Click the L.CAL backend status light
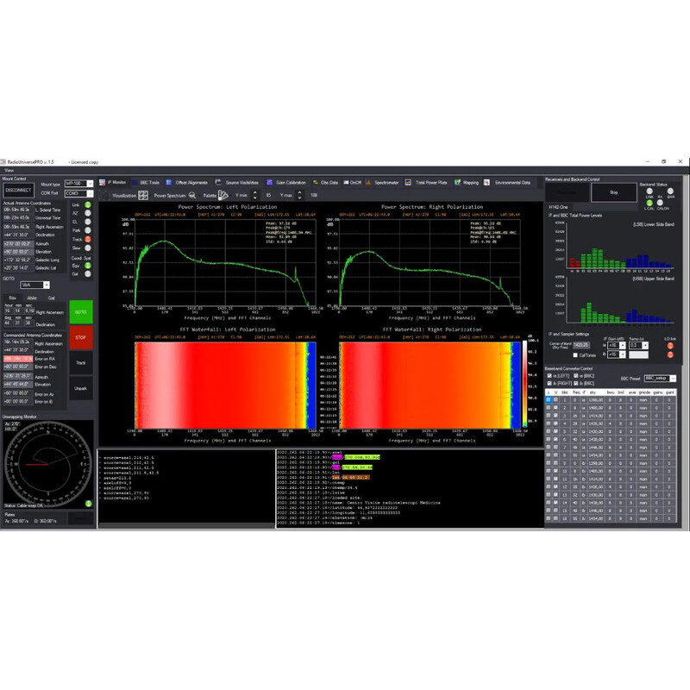 (x=649, y=203)
